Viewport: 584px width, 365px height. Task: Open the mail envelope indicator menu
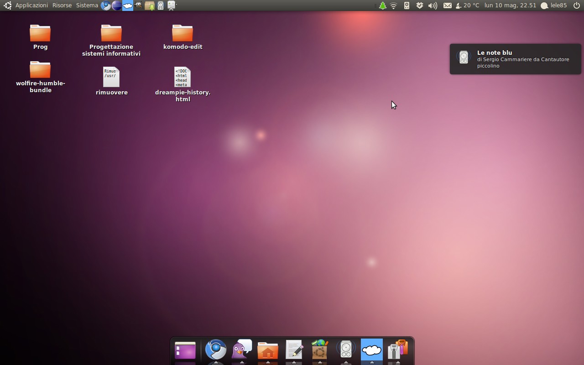coord(448,5)
